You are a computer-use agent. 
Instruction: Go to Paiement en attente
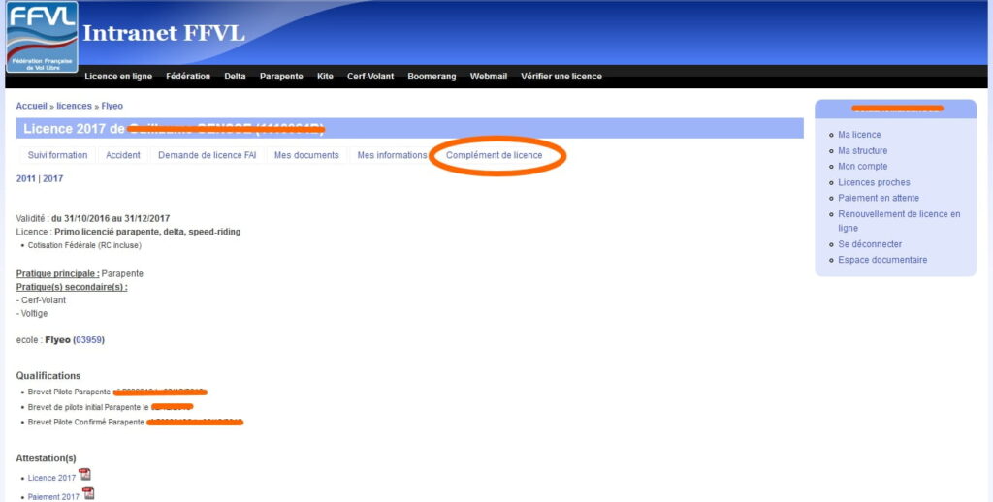click(876, 198)
